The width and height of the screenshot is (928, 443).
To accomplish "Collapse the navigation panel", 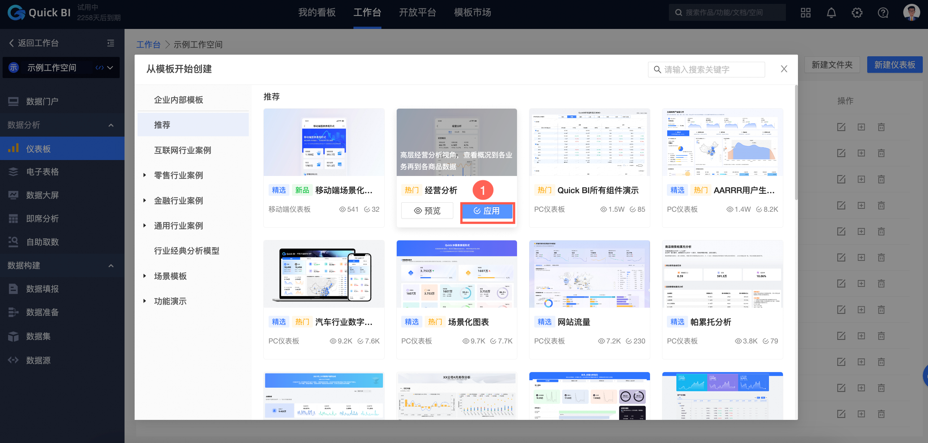I will 111,43.
